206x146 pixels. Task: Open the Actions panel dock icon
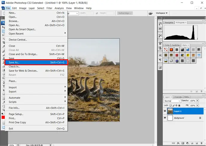click(x=160, y=28)
